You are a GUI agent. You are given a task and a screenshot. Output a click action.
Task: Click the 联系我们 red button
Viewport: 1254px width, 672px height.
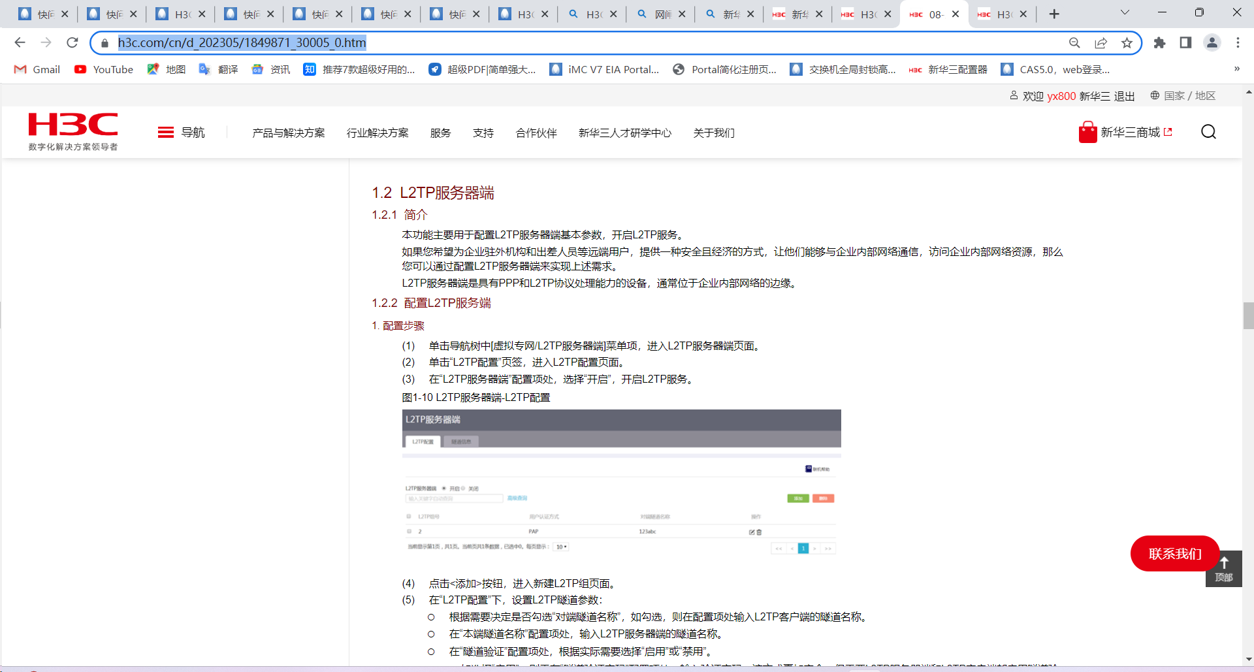[x=1174, y=554]
